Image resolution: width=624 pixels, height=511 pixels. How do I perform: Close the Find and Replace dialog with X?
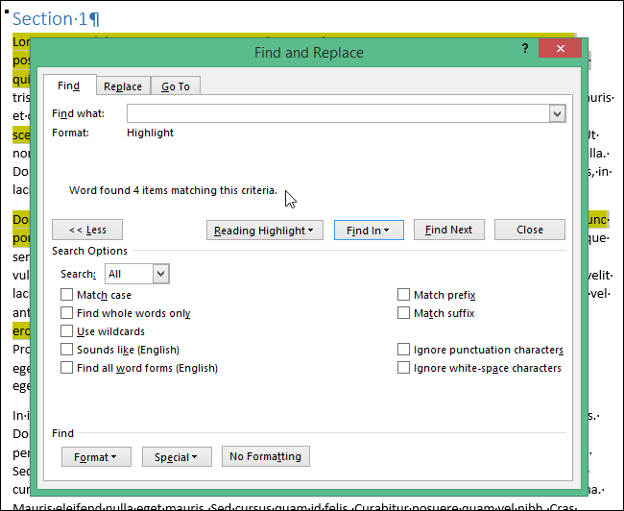560,49
